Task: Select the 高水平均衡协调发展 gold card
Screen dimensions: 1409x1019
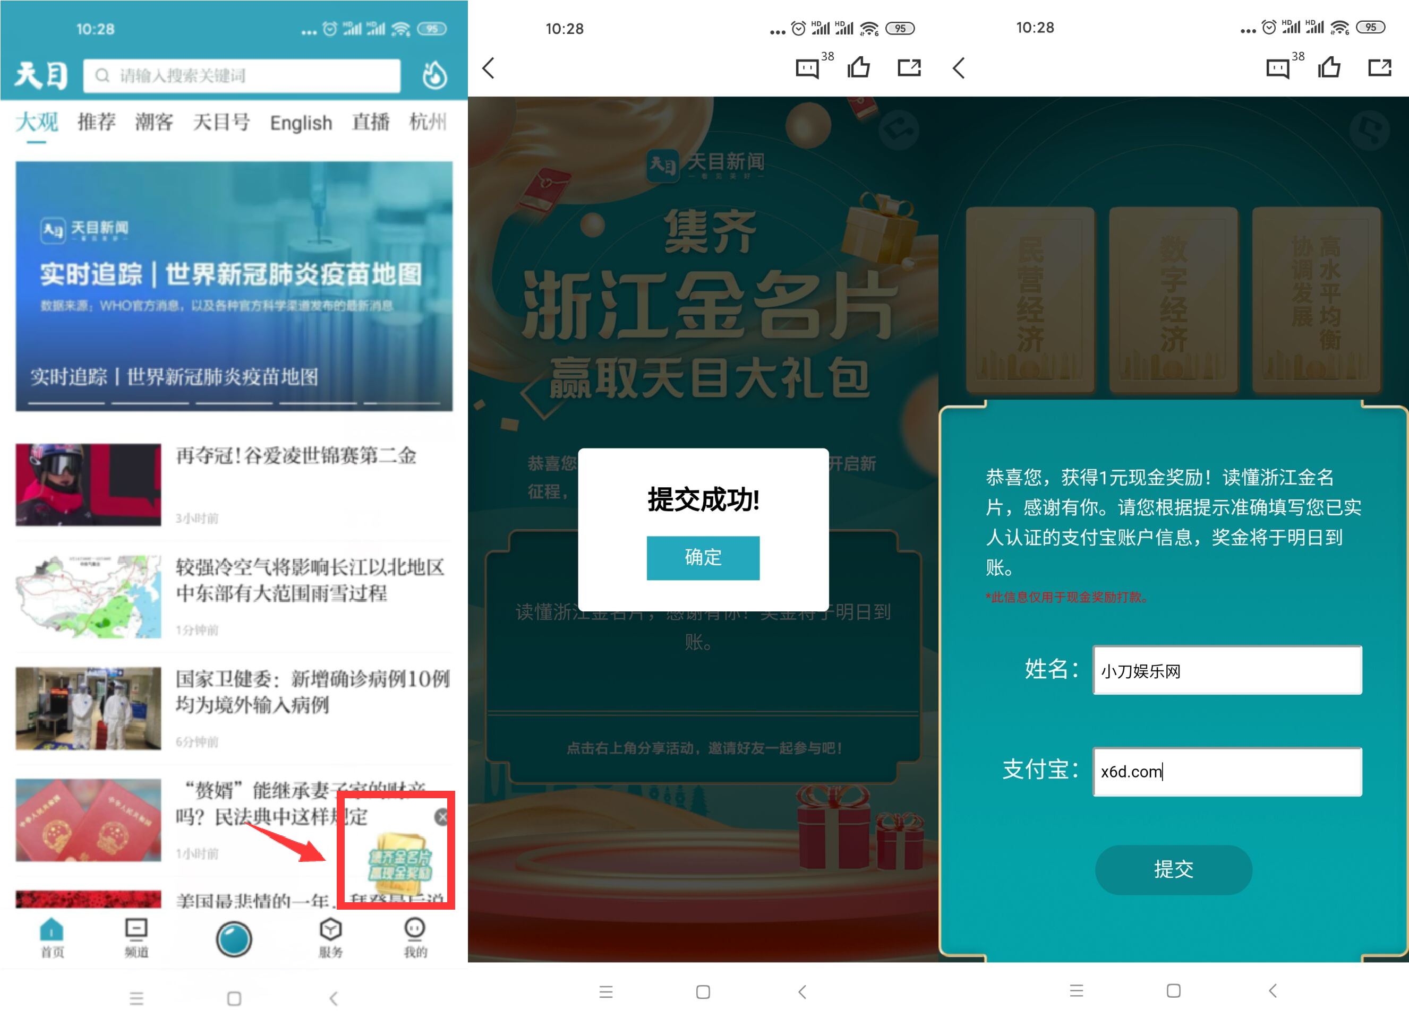Action: tap(1317, 300)
